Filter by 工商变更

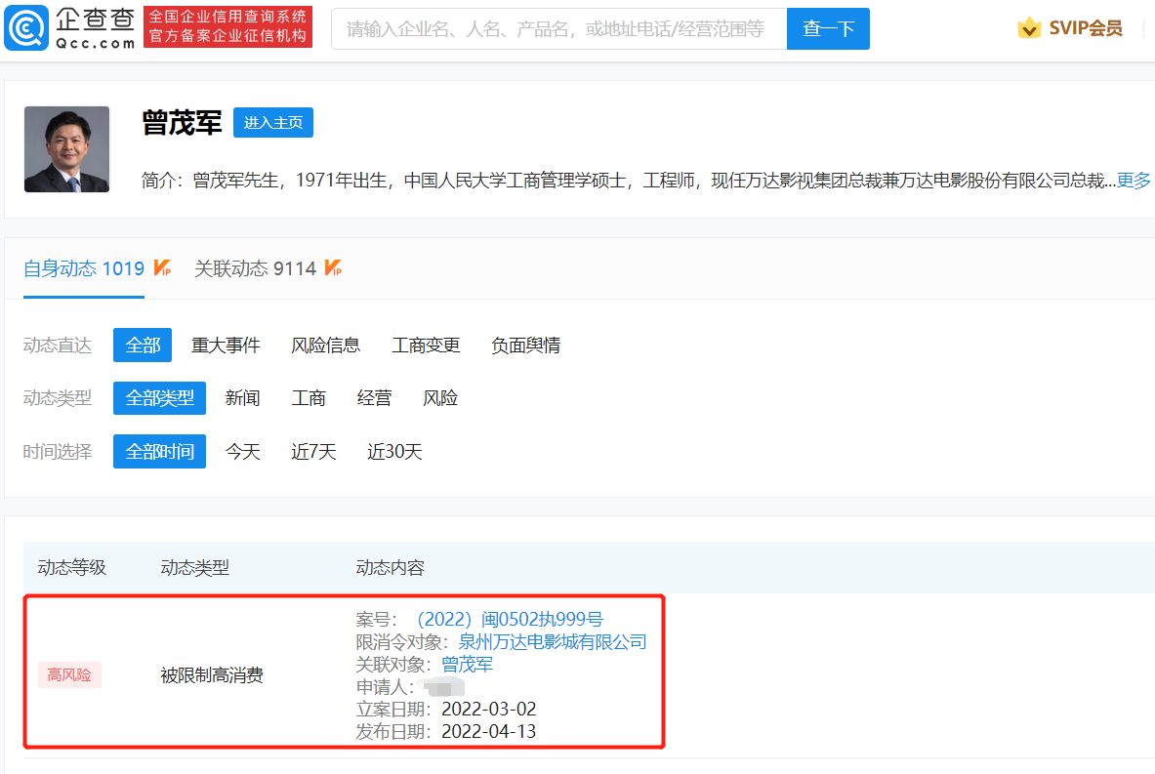click(x=426, y=345)
